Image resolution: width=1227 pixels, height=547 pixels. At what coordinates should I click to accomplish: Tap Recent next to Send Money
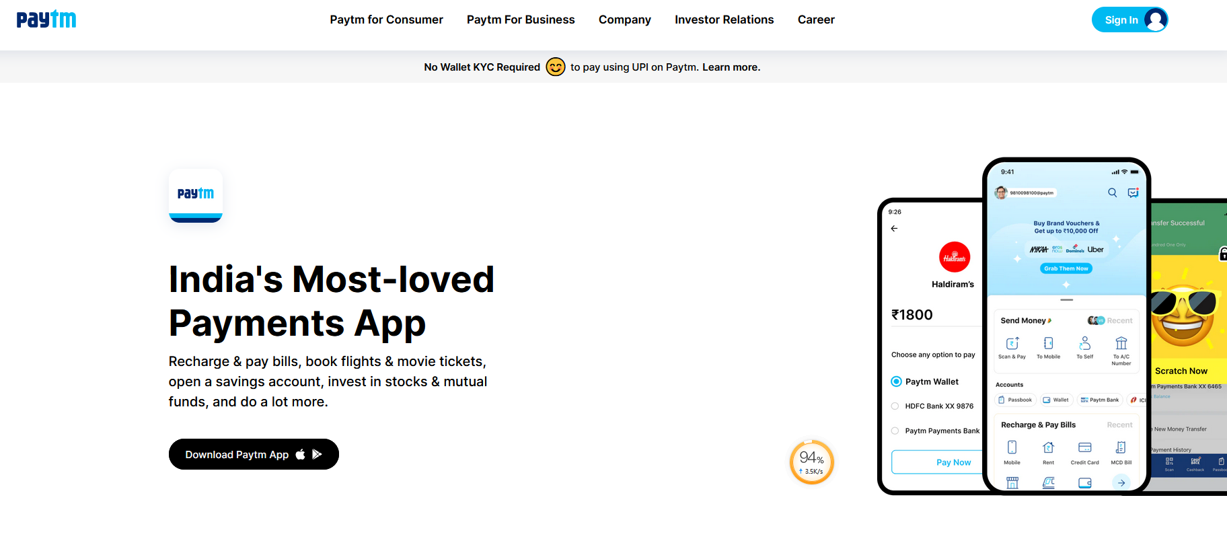pos(1119,321)
